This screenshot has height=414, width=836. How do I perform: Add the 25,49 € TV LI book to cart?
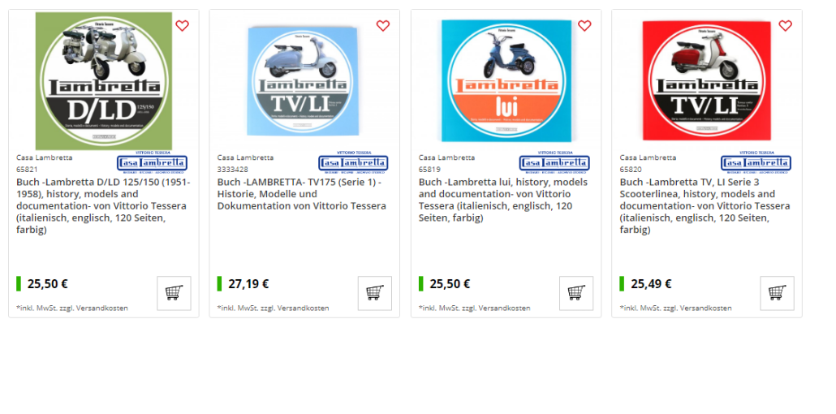pyautogui.click(x=778, y=293)
